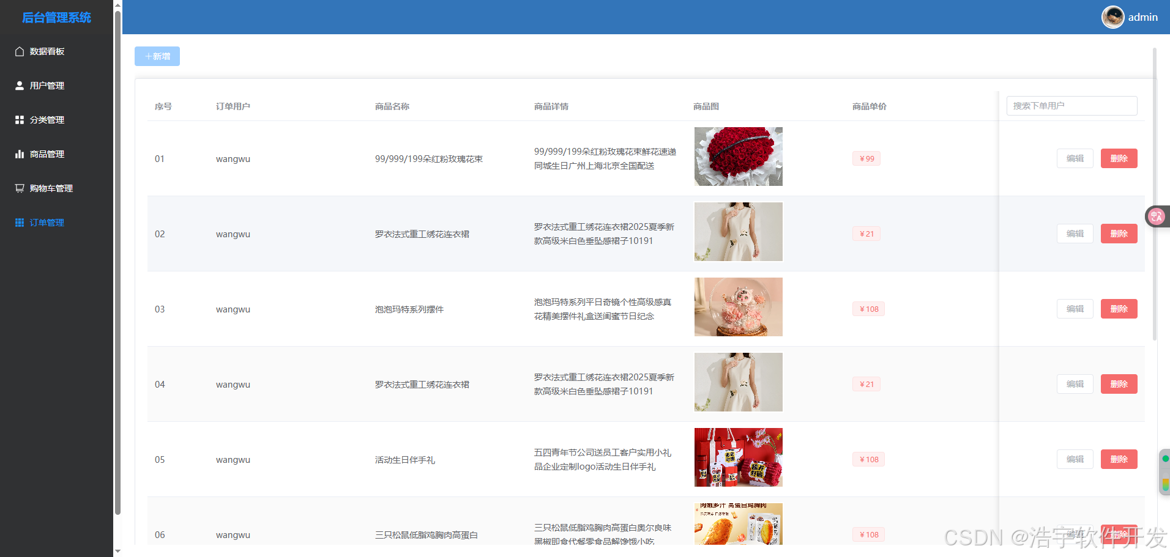This screenshot has width=1170, height=557.
Task: Select 订单管理 menu item
Action: pos(56,223)
